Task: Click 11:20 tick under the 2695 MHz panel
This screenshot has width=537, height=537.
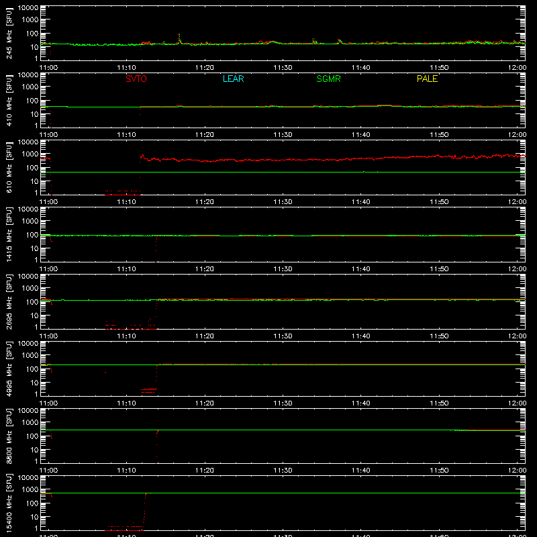Action: click(205, 336)
